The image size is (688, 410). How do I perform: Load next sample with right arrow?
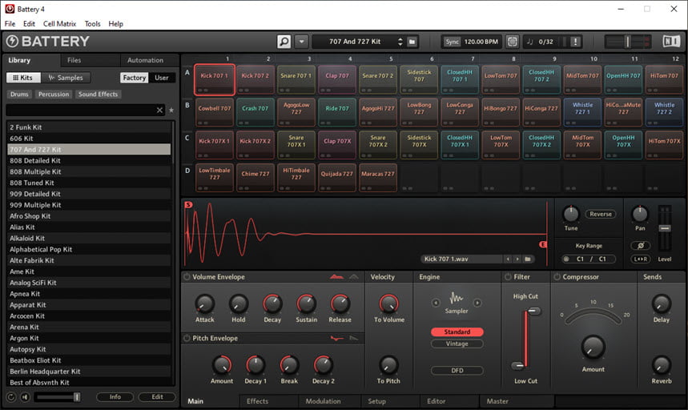517,259
